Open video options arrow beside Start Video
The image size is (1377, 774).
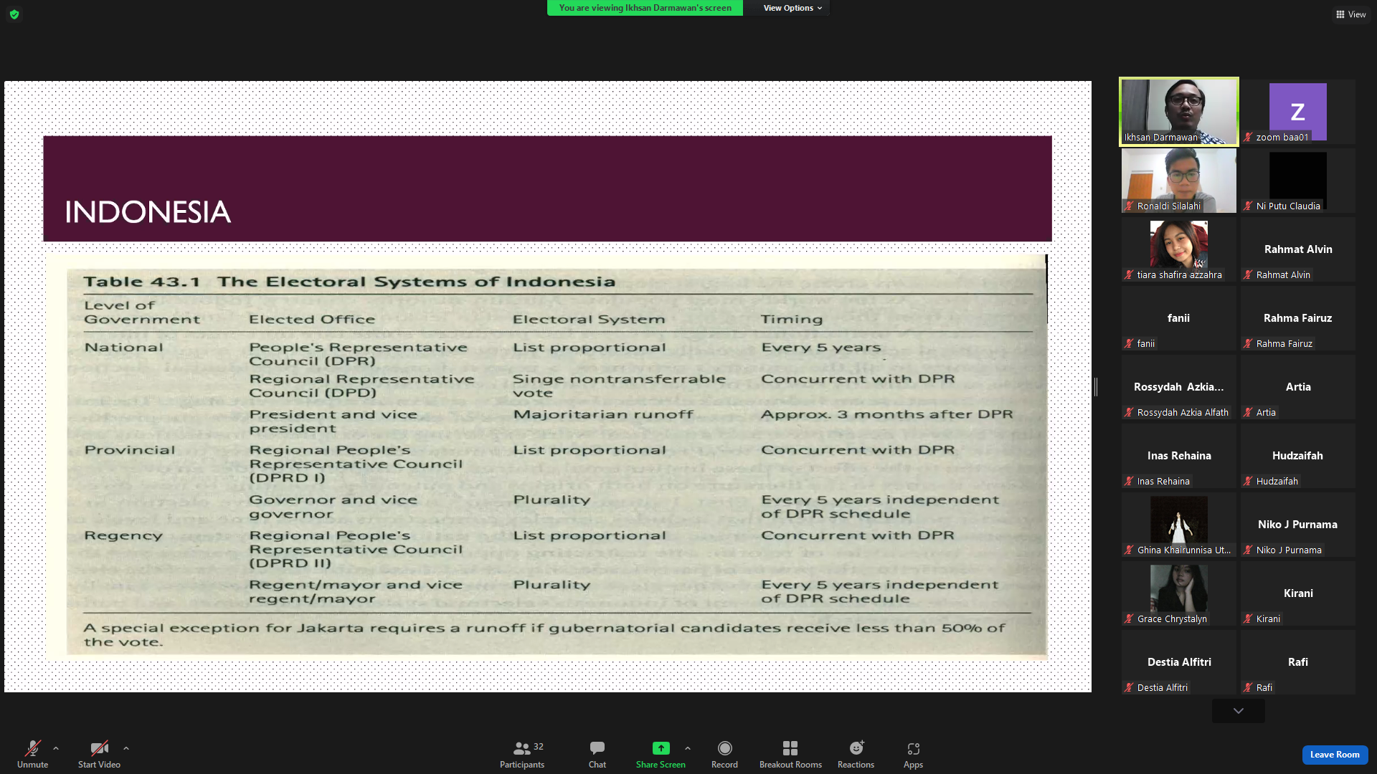[126, 748]
